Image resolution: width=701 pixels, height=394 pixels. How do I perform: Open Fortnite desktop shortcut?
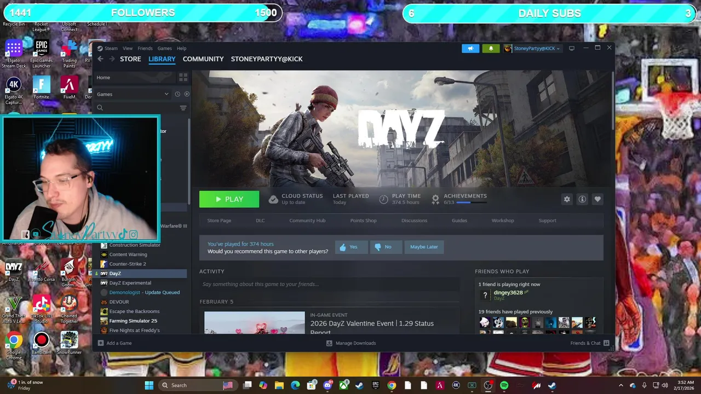[x=41, y=88]
